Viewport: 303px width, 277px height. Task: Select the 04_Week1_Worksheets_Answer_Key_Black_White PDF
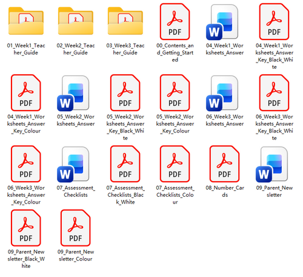[x=274, y=21]
